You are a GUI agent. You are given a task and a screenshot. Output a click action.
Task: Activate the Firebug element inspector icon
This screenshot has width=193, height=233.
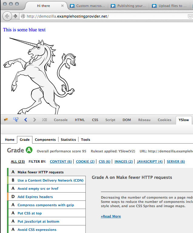[x=16, y=120]
